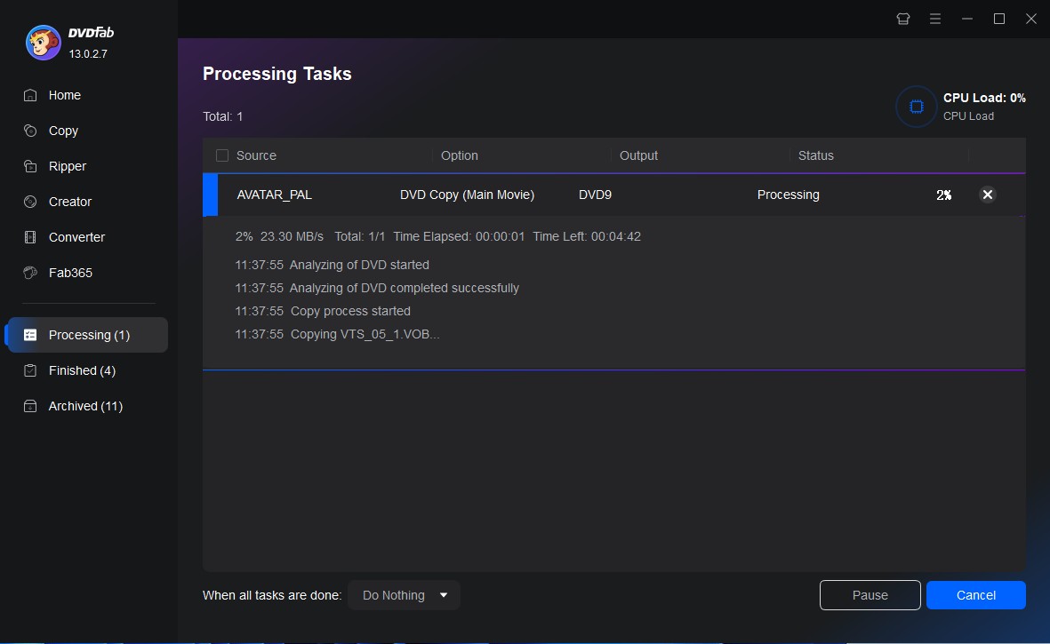Image resolution: width=1050 pixels, height=644 pixels.
Task: Click the Archived box icon
Action: coord(30,406)
